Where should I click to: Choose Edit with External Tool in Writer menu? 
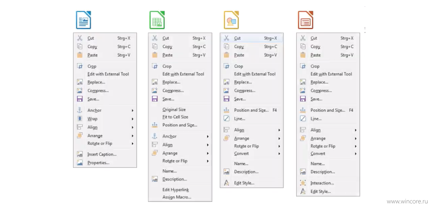point(108,74)
